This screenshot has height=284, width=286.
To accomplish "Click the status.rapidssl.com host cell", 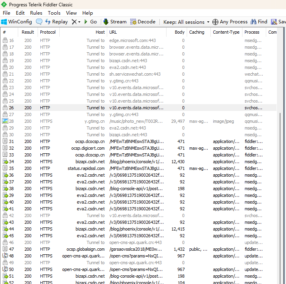I will [86, 168].
